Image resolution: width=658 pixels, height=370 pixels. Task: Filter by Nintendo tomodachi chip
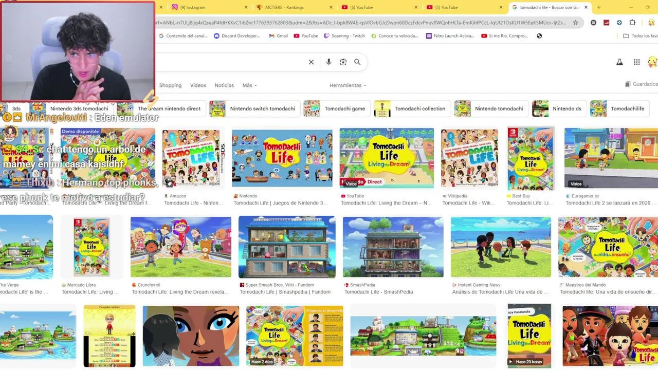point(490,108)
